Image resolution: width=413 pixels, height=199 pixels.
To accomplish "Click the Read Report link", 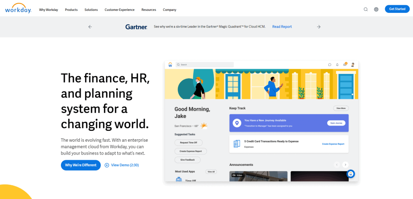I will click(x=282, y=27).
